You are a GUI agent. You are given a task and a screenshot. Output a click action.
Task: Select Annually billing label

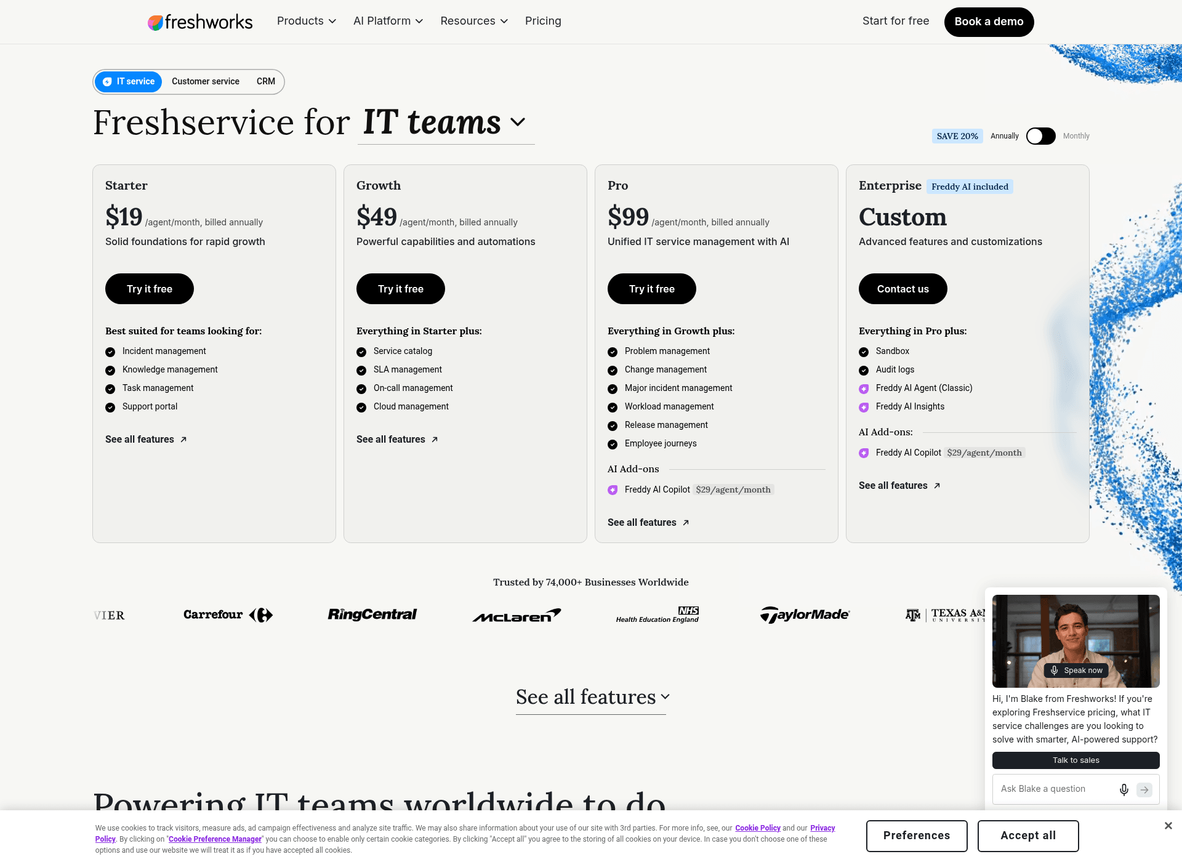(x=1005, y=136)
